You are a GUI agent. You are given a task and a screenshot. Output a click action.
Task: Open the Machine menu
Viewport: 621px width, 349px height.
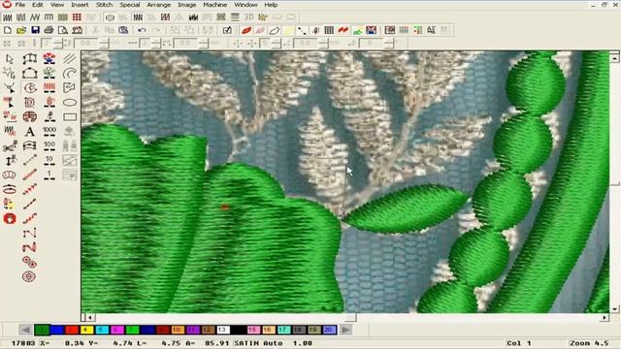(x=215, y=5)
